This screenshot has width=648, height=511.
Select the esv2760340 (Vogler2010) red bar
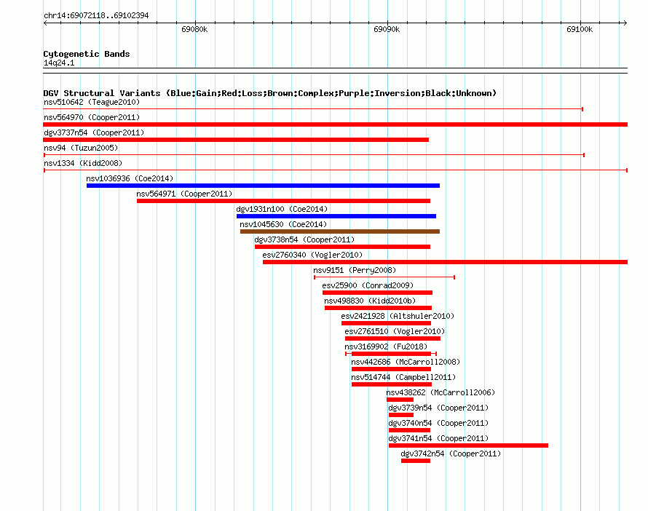coord(445,262)
